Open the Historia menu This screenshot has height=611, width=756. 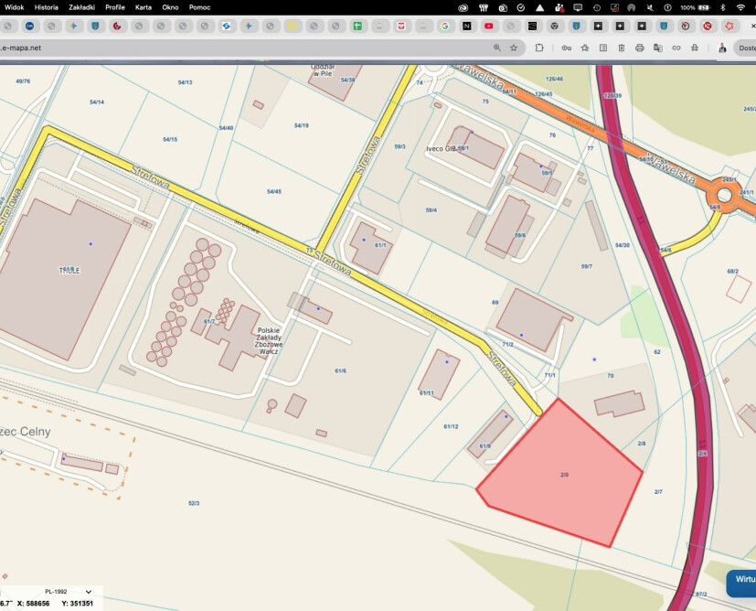[x=46, y=7]
